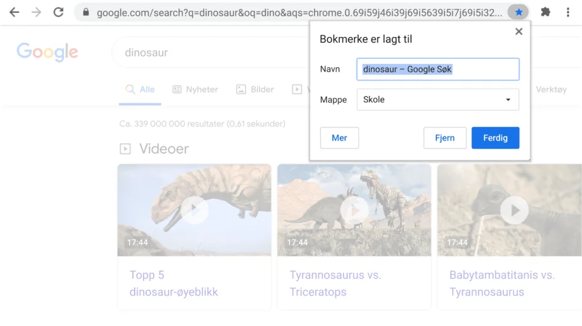Click the video icon beside Videoer

(x=125, y=149)
